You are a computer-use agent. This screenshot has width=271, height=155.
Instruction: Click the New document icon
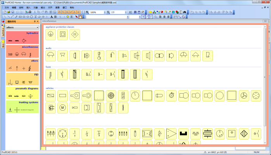click(x=5, y=12)
